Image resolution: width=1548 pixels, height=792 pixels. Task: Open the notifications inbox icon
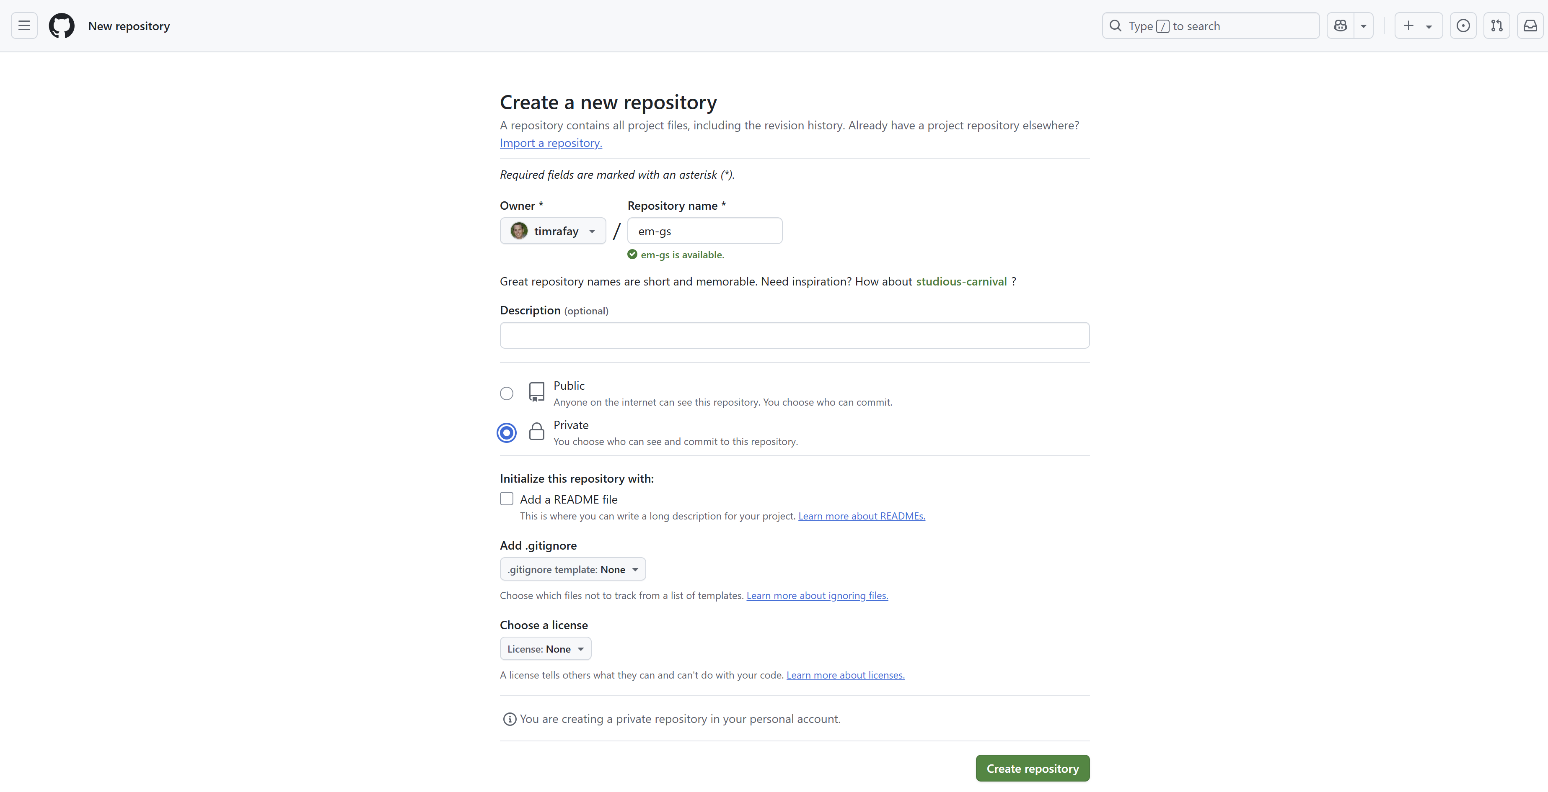1530,25
